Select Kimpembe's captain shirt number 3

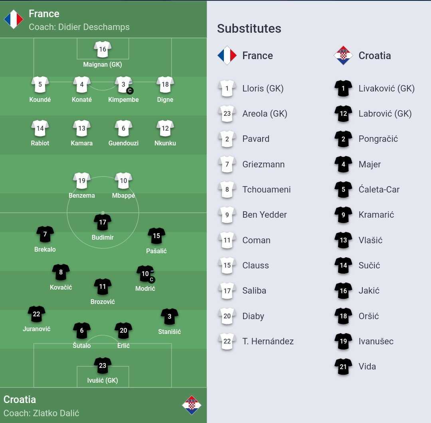(x=124, y=84)
